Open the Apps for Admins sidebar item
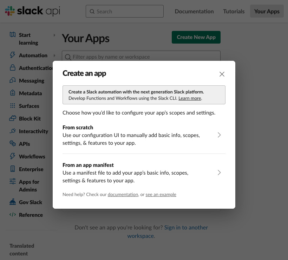The height and width of the screenshot is (260, 288). (29, 186)
